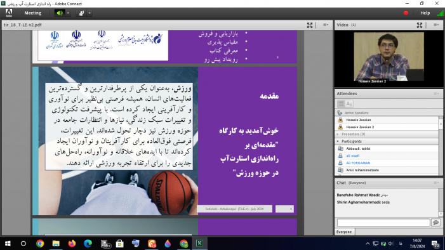Open Attendees pod options menu
The image size is (445, 250).
[x=437, y=94]
